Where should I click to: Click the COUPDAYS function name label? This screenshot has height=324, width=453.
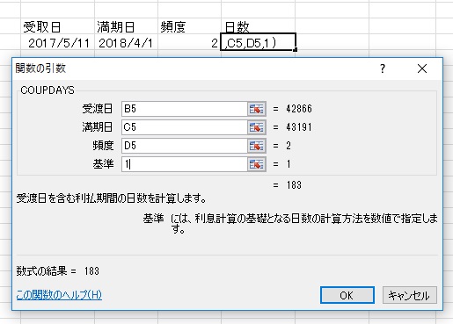[47, 90]
